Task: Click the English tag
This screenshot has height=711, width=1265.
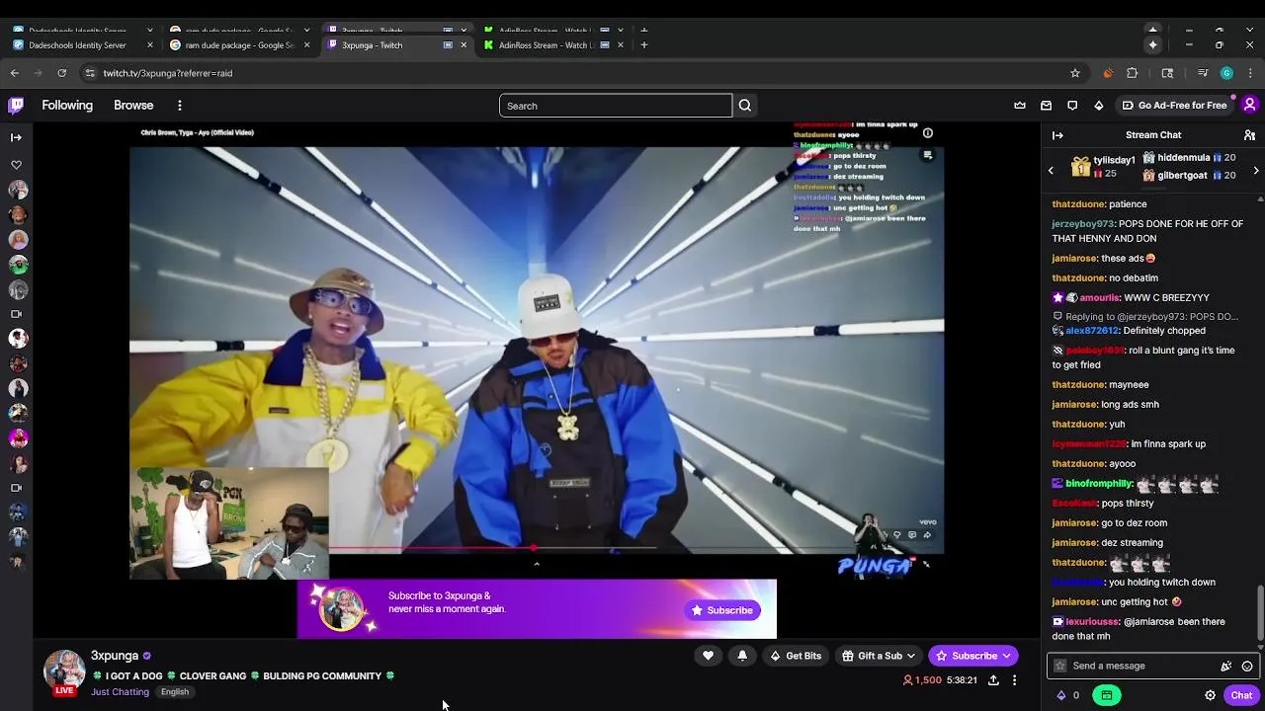Action: tap(175, 692)
